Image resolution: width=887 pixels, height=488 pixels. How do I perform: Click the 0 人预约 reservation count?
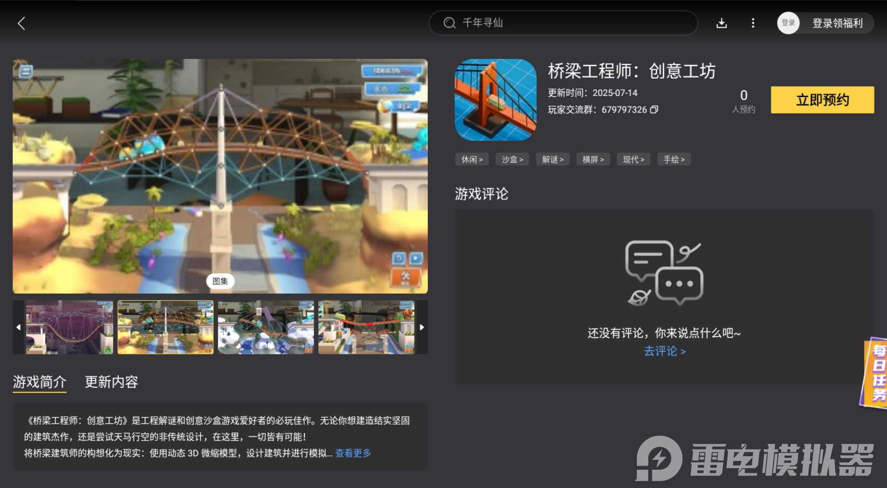744,101
